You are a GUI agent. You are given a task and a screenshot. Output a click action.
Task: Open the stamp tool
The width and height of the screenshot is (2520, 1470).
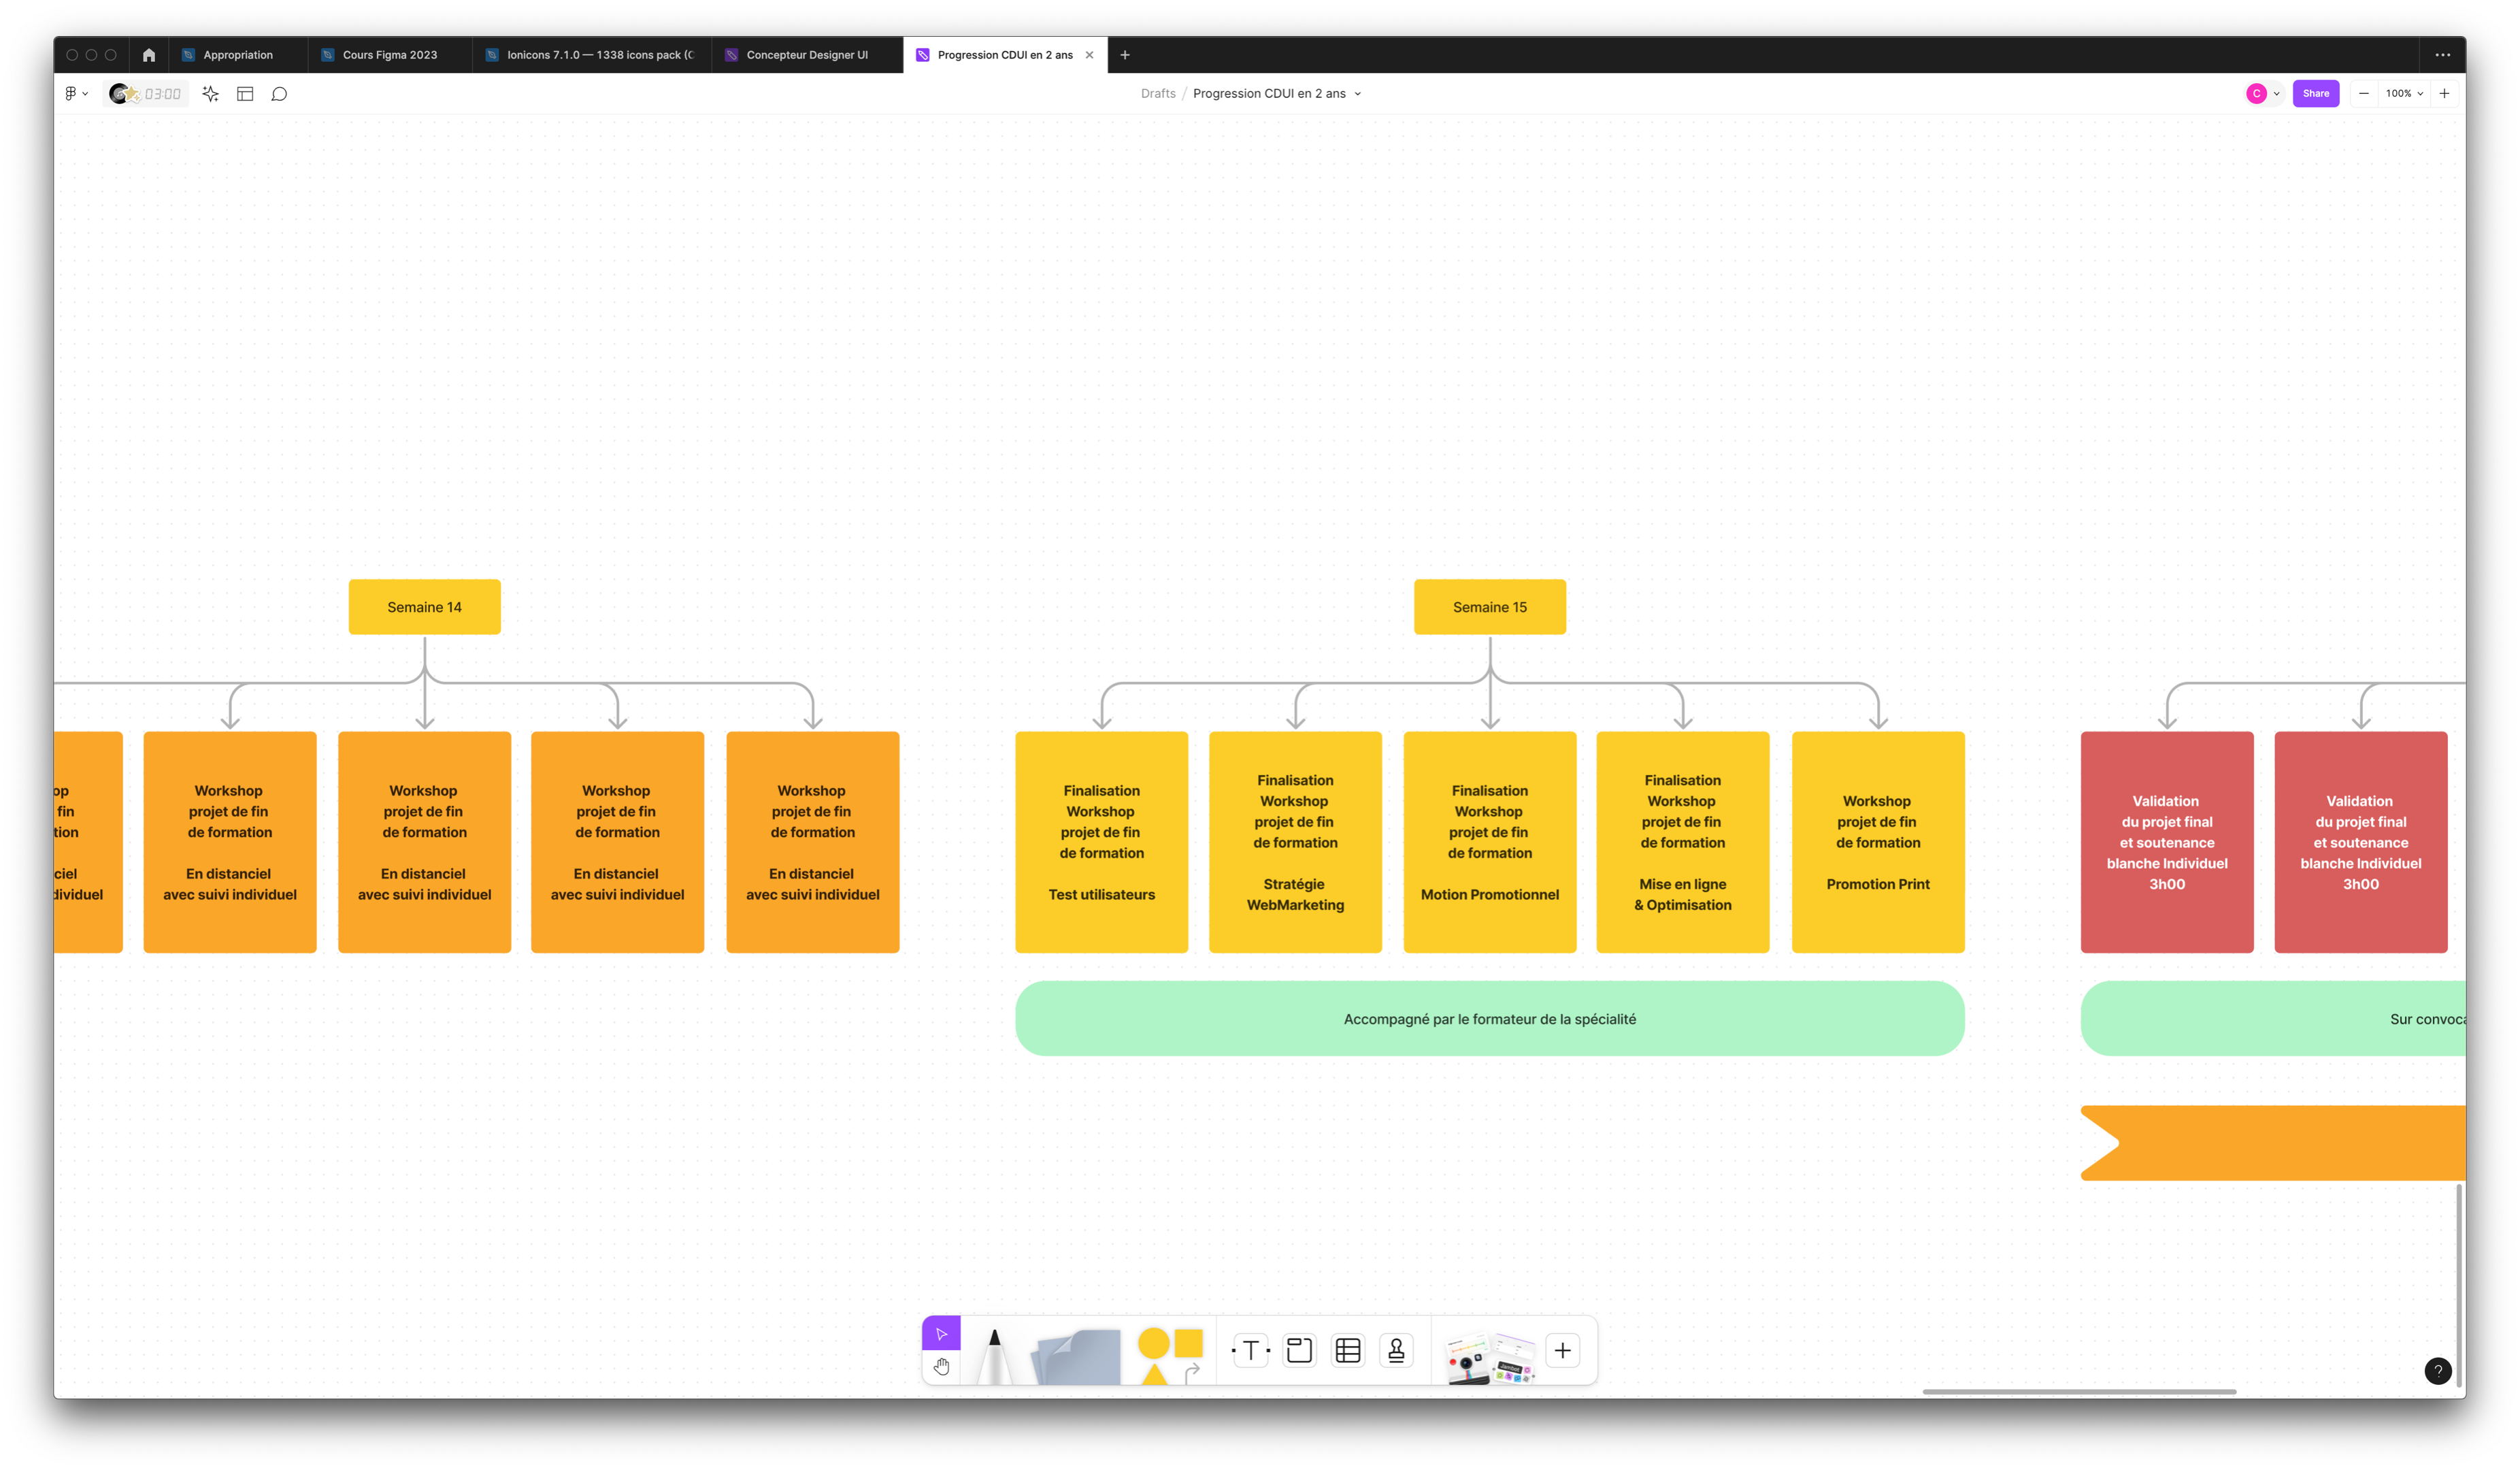(x=1396, y=1351)
